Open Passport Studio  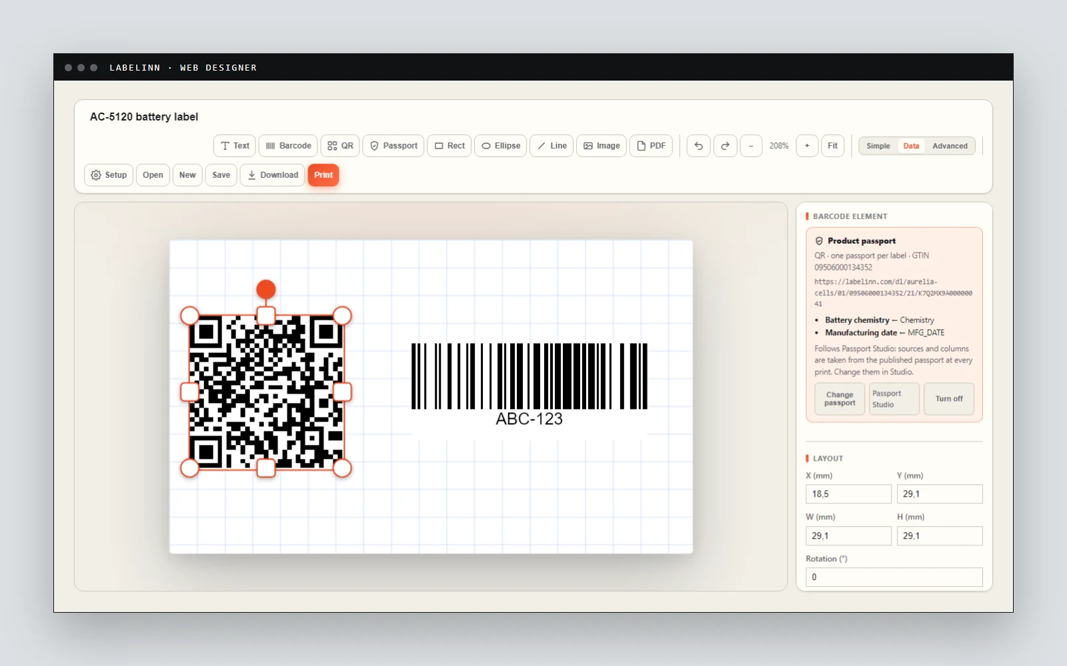pos(894,399)
